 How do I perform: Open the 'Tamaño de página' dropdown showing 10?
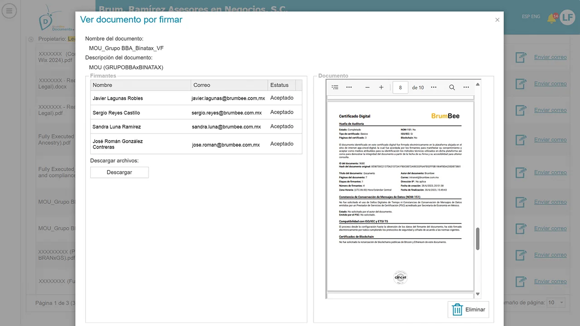[556, 302]
